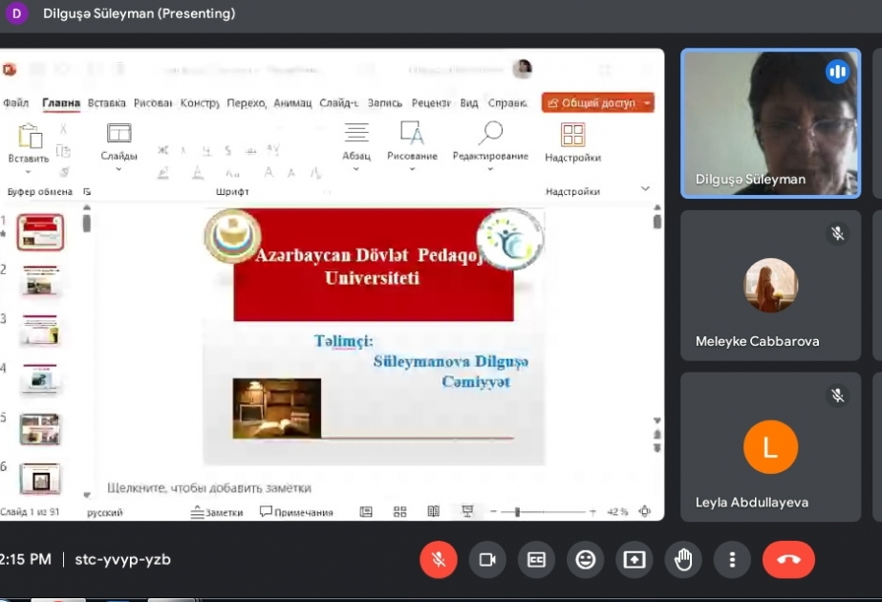Image resolution: width=882 pixels, height=602 pixels.
Task: Unmute the microphone in the Meet controls
Action: click(x=439, y=559)
